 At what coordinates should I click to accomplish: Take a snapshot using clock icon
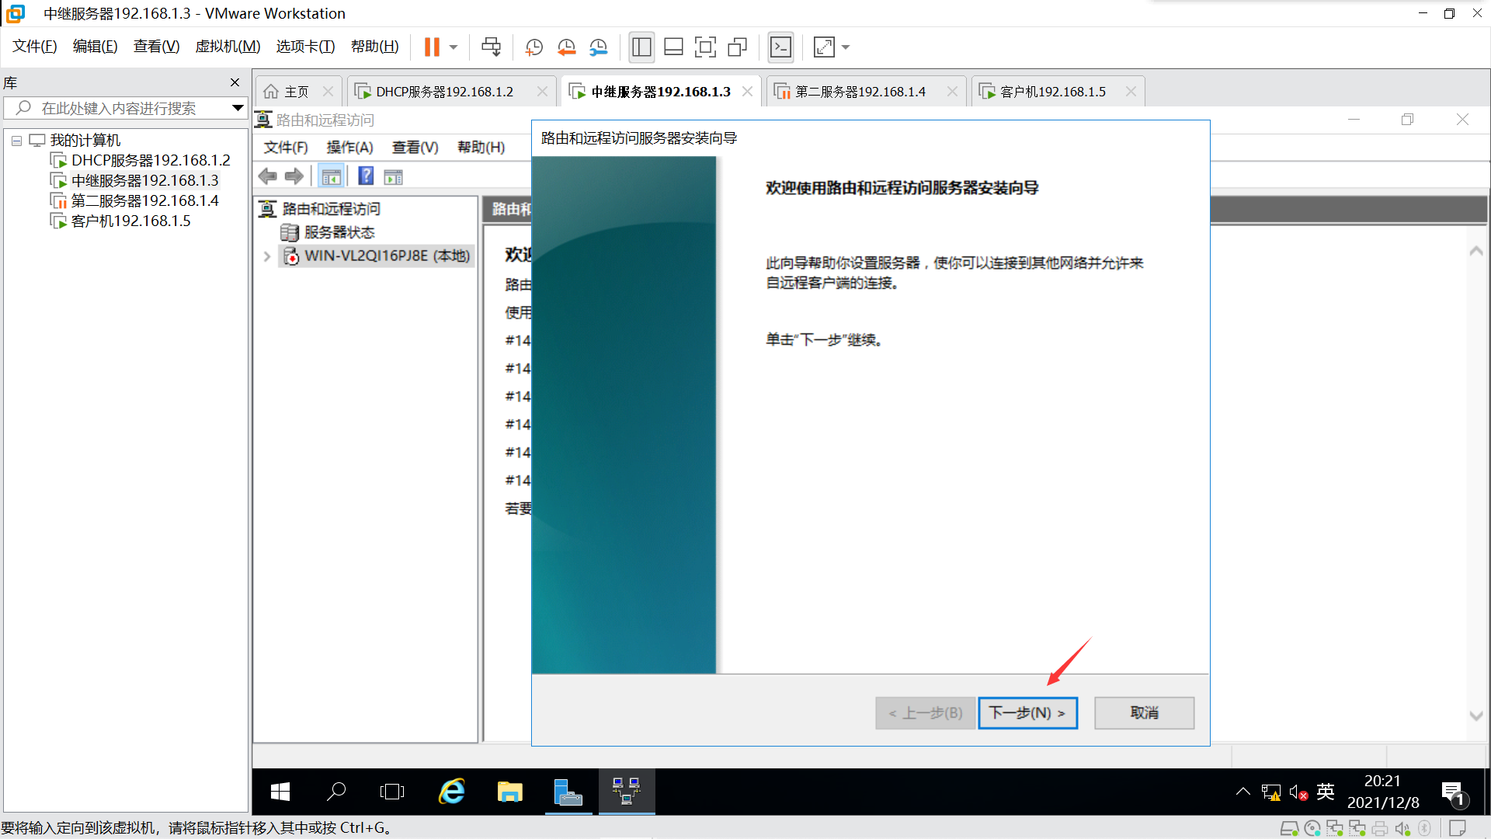coord(533,47)
